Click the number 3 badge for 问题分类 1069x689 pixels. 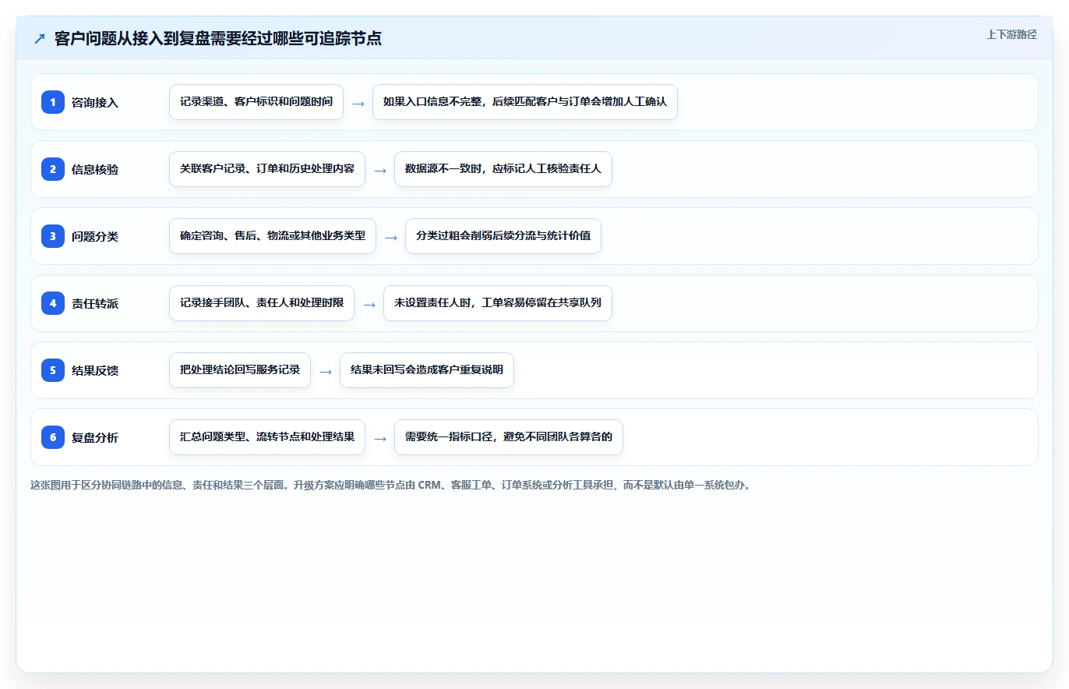(53, 236)
